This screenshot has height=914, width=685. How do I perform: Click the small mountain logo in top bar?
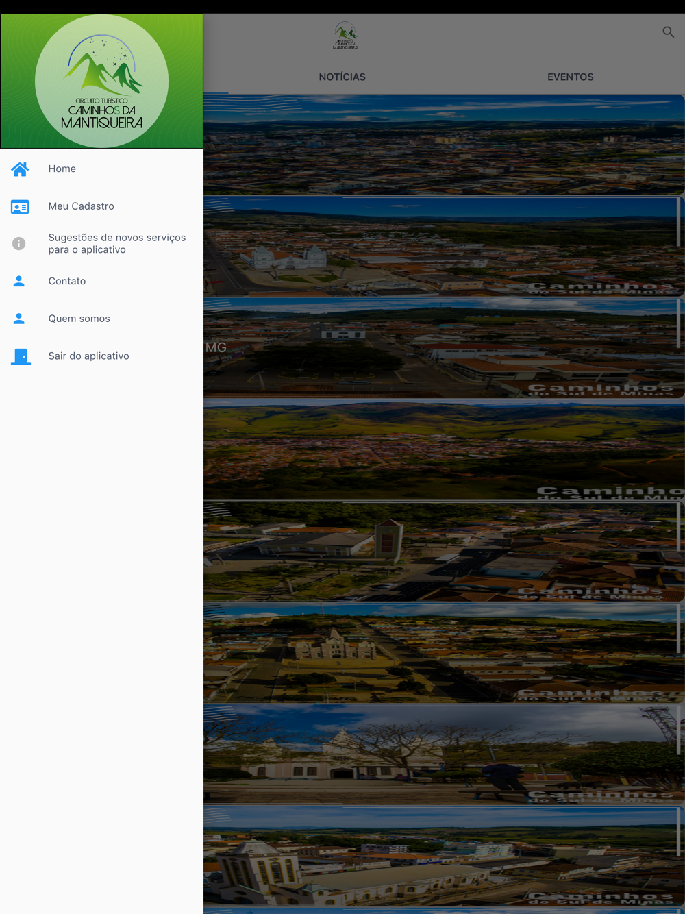[x=345, y=36]
